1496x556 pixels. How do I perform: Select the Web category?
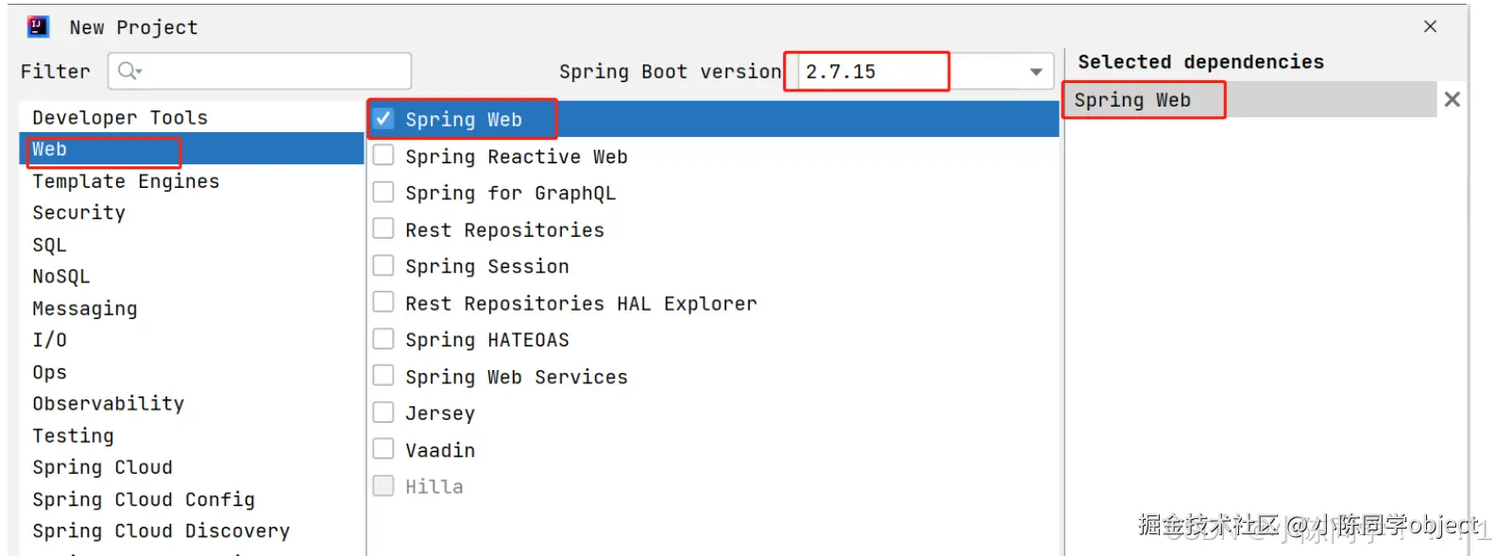[x=192, y=149]
